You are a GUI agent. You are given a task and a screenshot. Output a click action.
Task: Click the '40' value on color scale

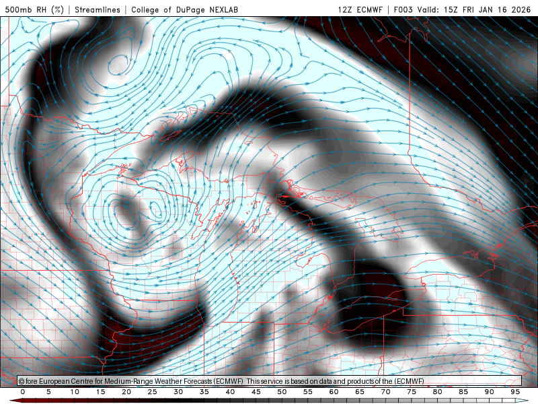[230, 392]
